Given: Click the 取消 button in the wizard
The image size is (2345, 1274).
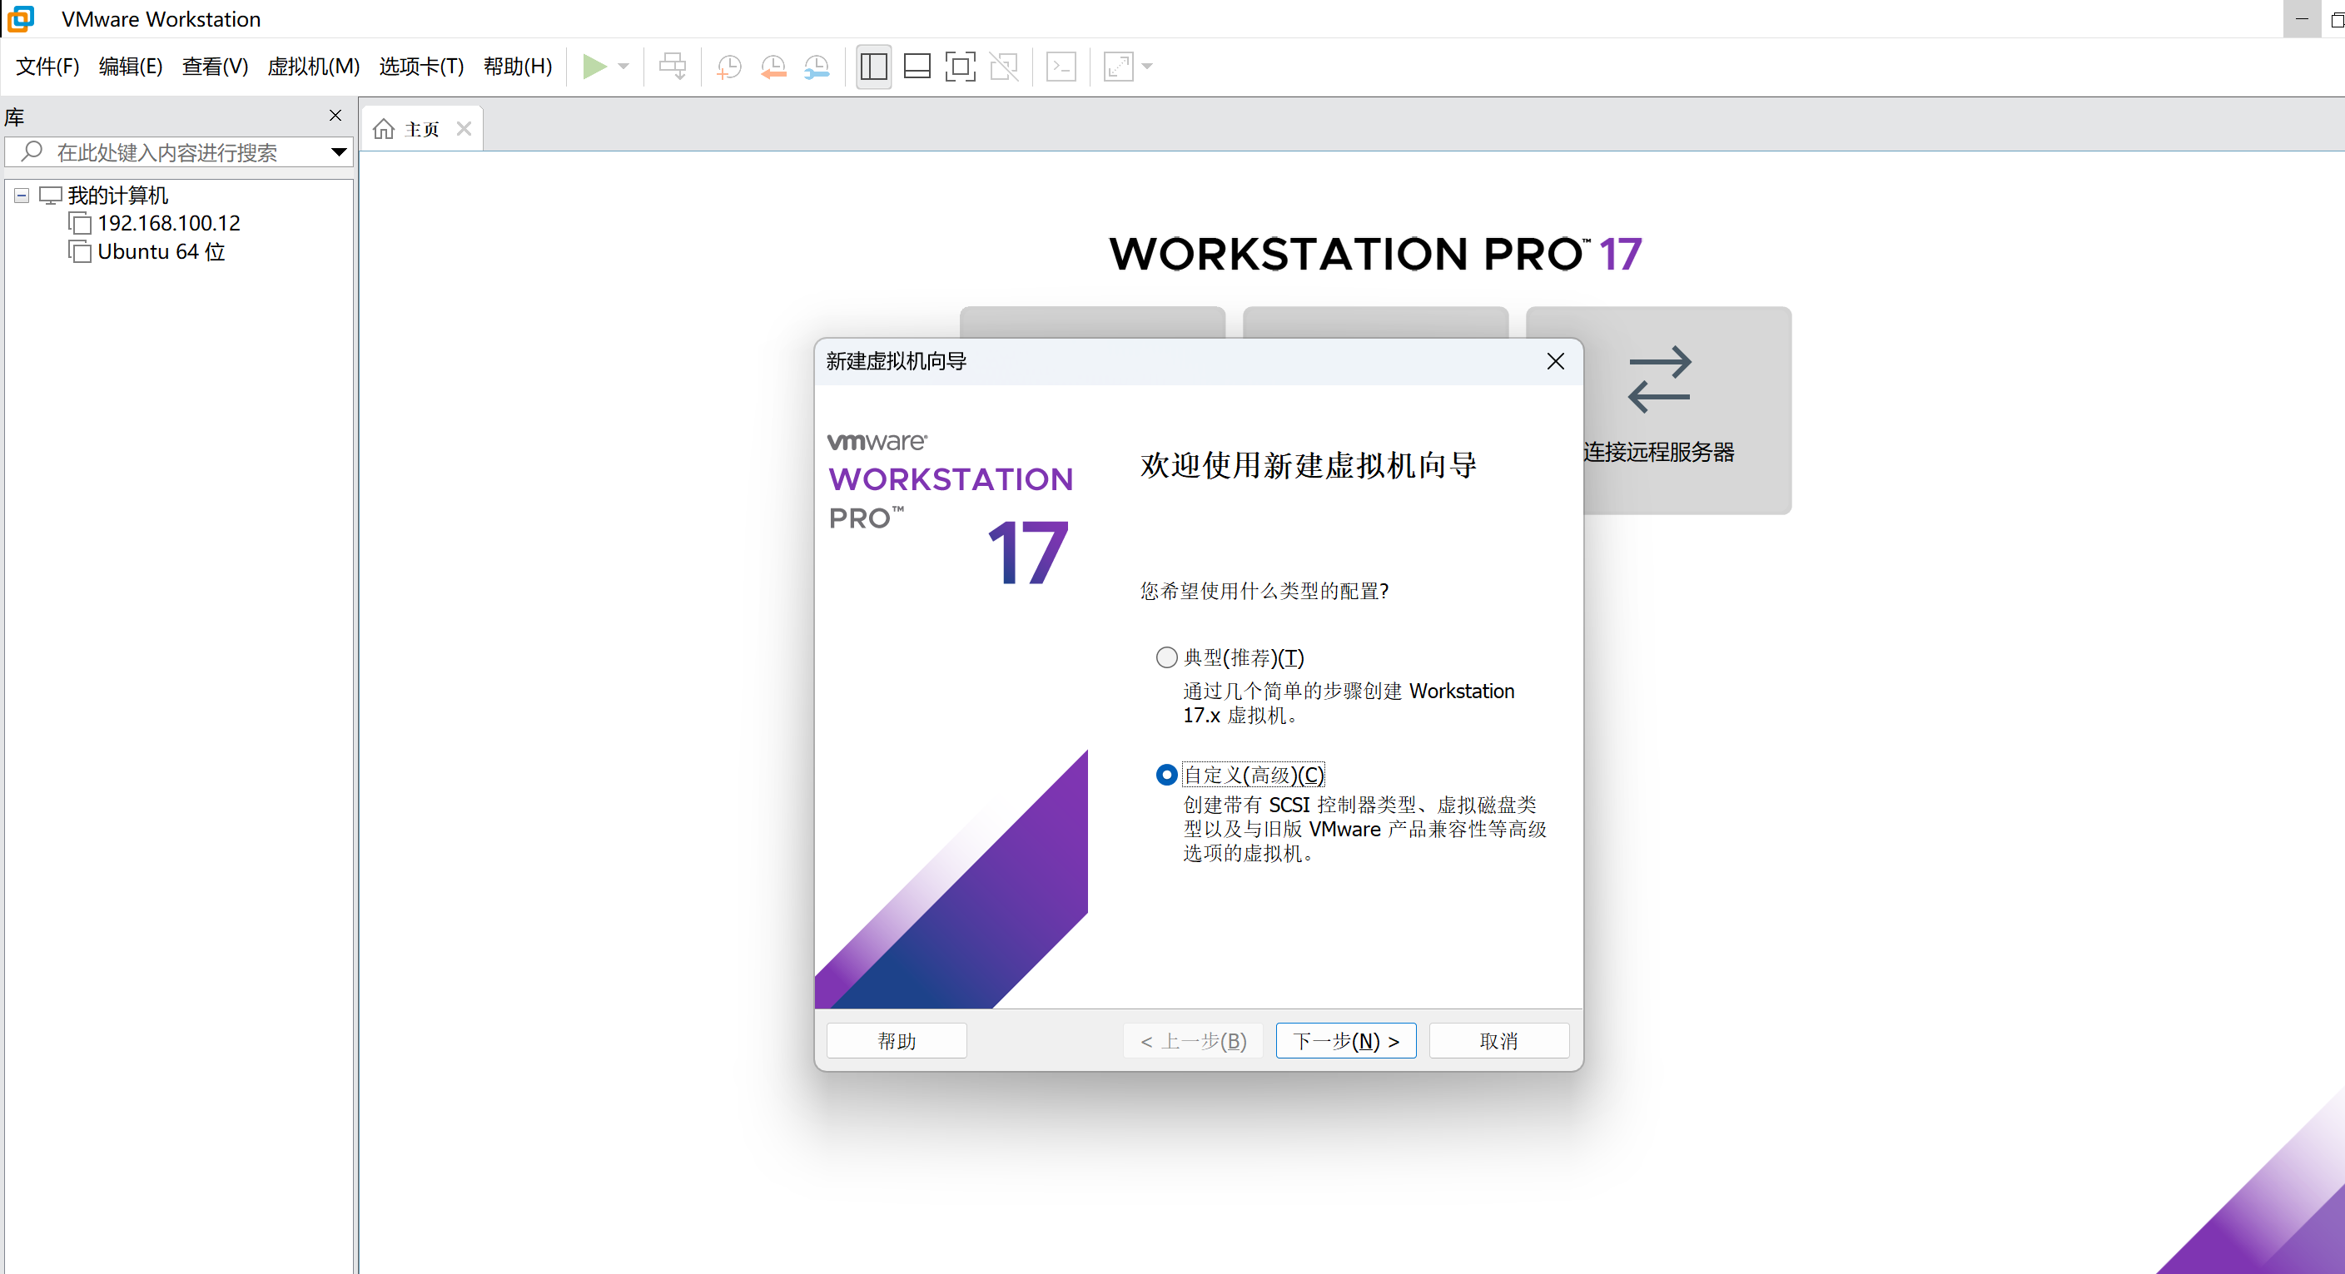Looking at the screenshot, I should click(x=1498, y=1040).
